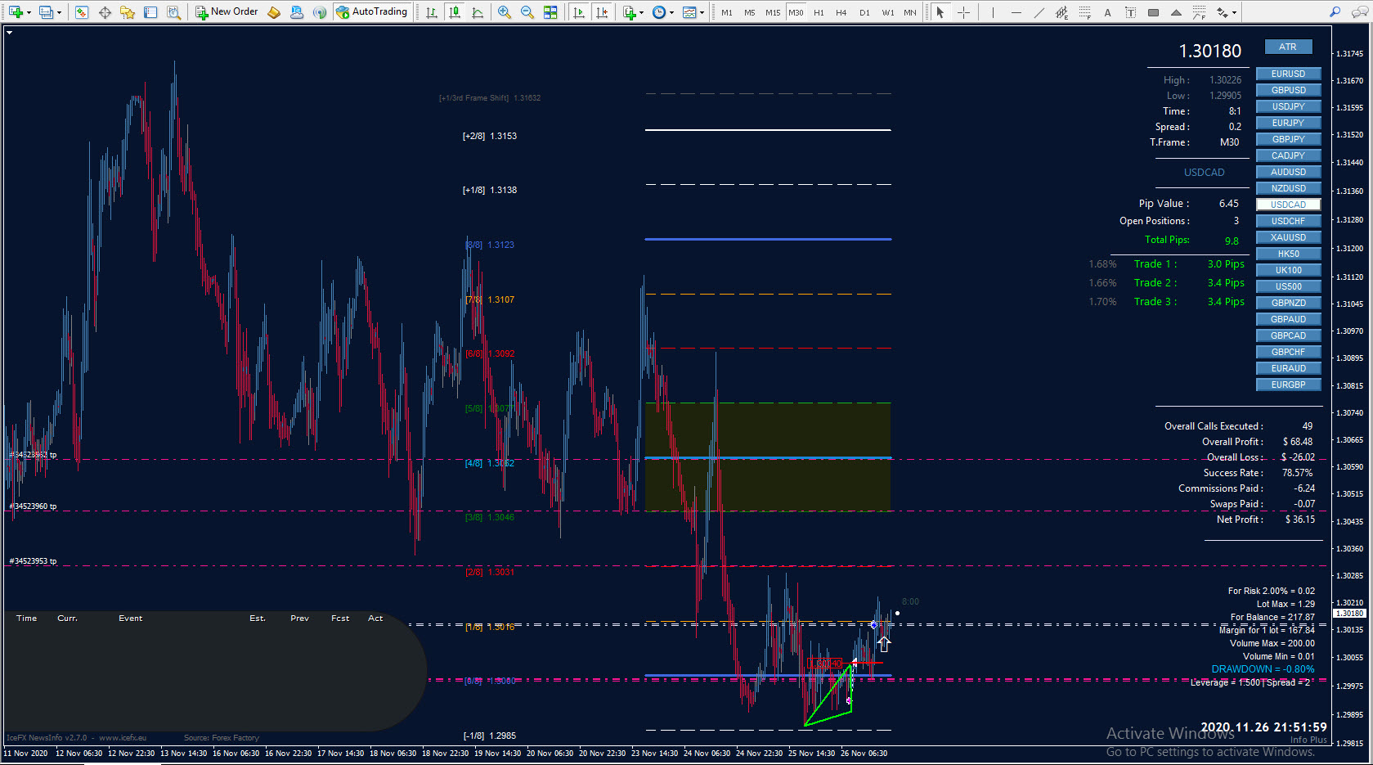
Task: Toggle the chart auto scroll icon
Action: (579, 12)
